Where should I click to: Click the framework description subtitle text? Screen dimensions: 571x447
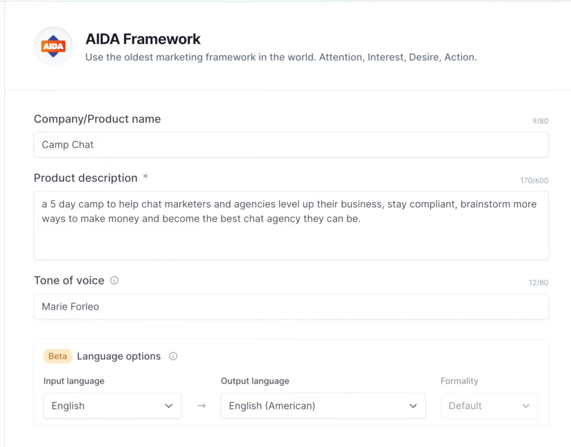(281, 57)
